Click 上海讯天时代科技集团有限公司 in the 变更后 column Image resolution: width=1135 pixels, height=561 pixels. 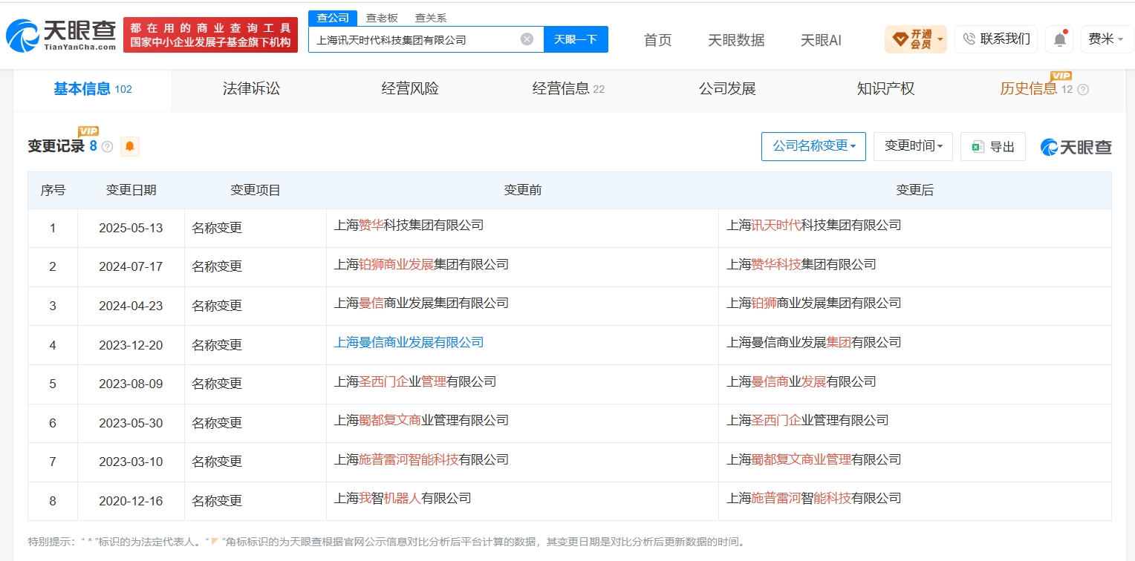tap(814, 225)
